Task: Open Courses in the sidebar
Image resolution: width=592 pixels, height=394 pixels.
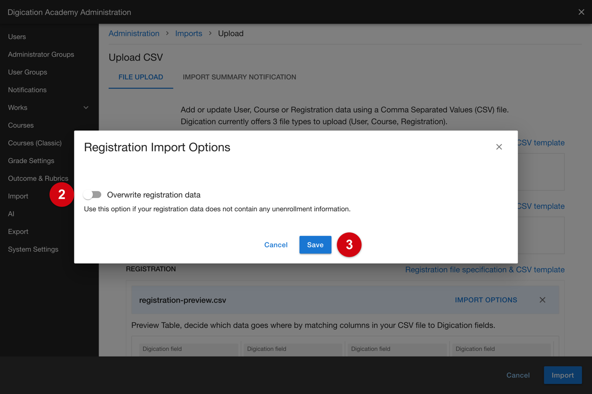Action: tap(21, 126)
